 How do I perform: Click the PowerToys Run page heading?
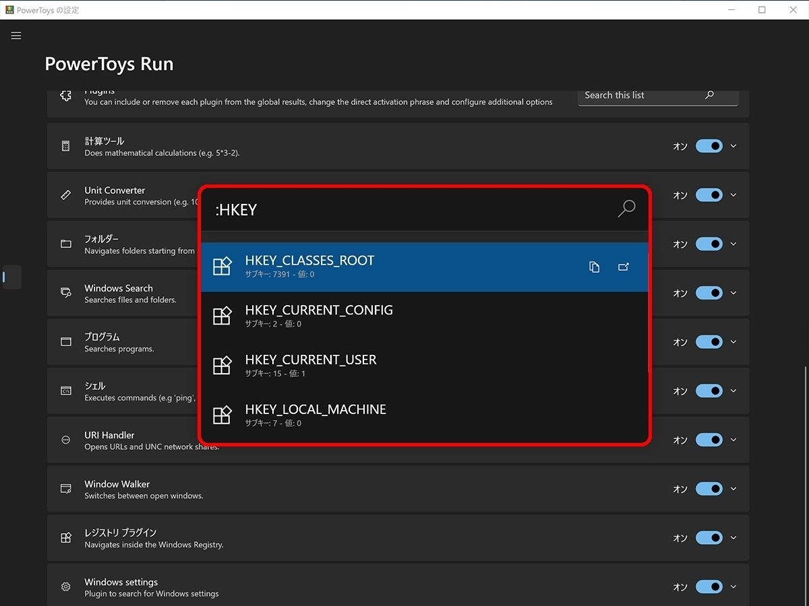tap(109, 64)
